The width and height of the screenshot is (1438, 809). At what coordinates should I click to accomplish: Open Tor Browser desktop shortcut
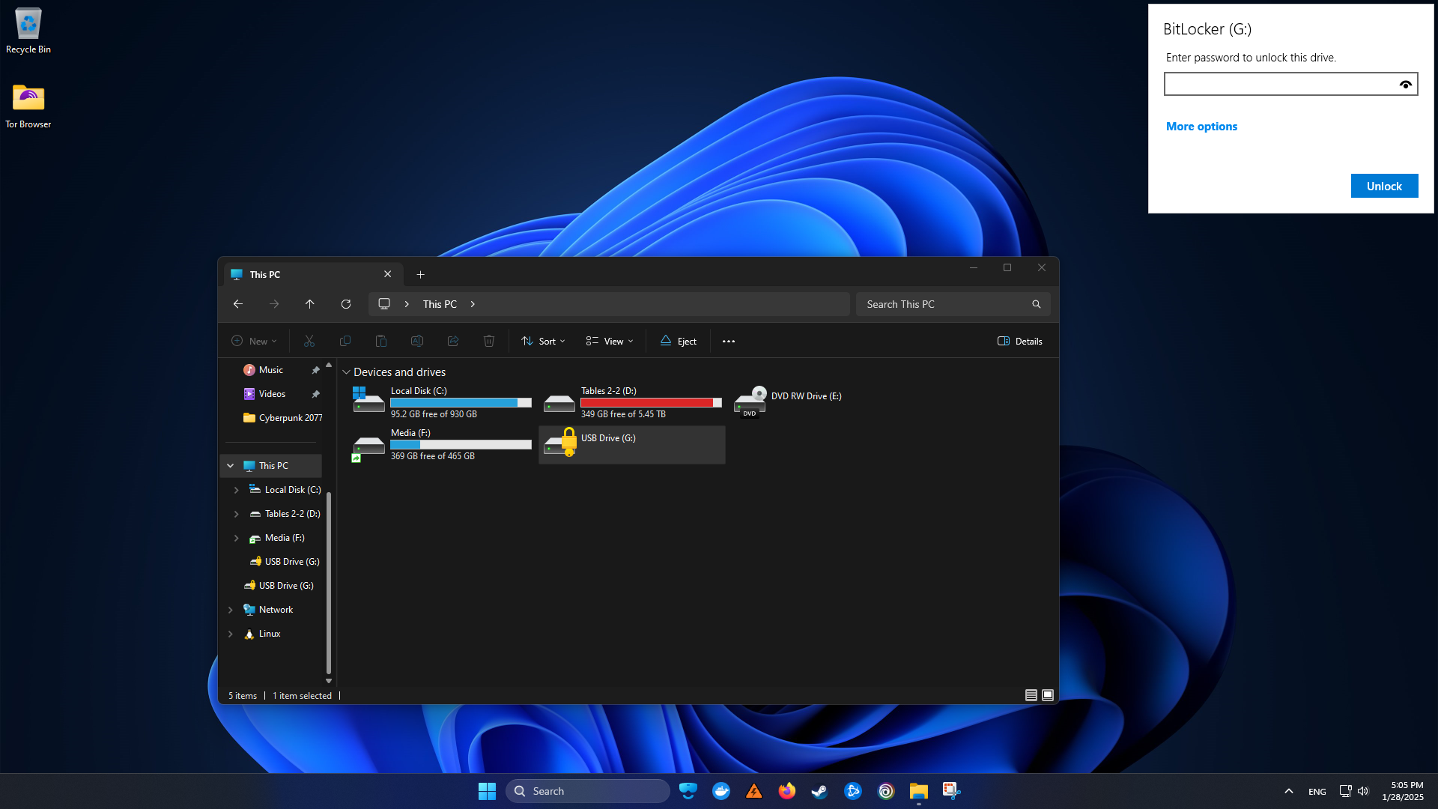(28, 106)
